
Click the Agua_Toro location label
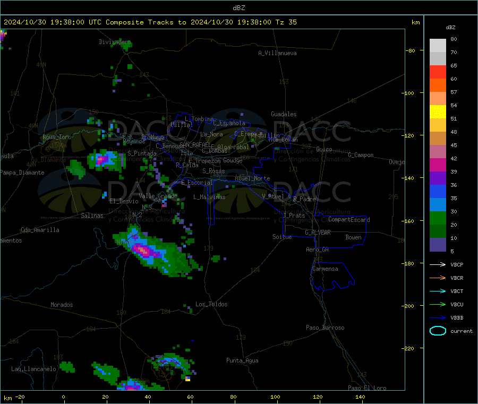pos(57,137)
